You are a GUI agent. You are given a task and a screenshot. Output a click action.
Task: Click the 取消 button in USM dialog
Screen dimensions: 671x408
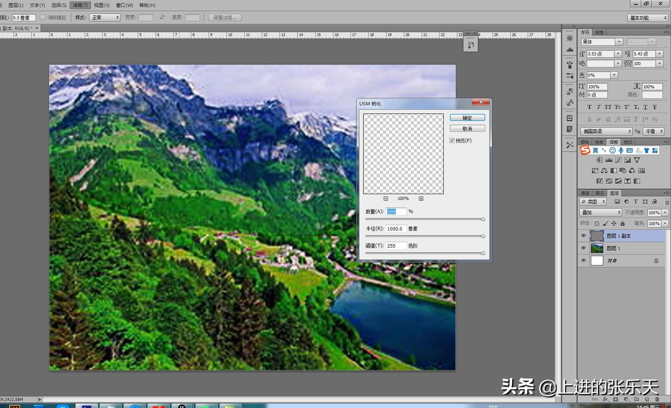pyautogui.click(x=467, y=129)
